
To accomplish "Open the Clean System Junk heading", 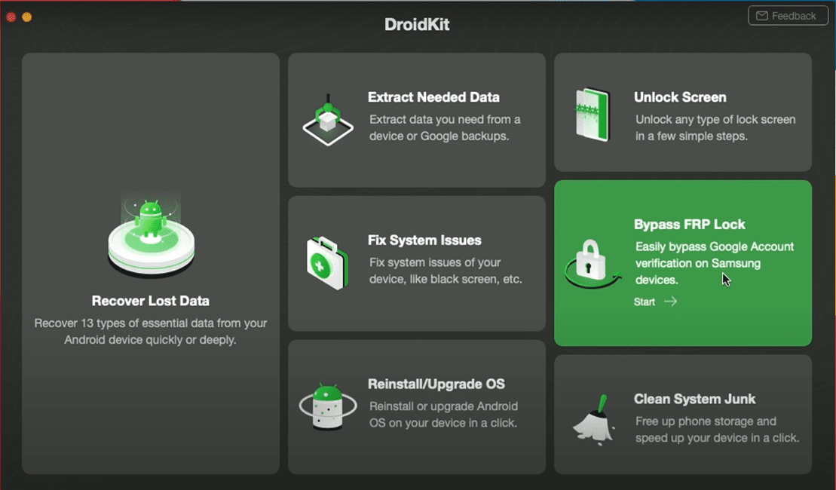I will click(x=694, y=399).
